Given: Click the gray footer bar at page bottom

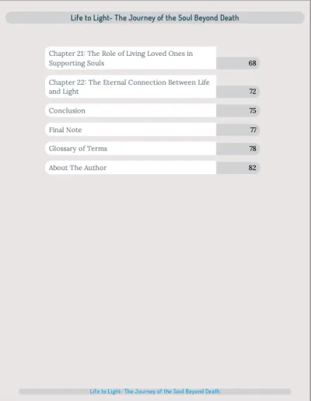Looking at the screenshot, I should pyautogui.click(x=155, y=392).
